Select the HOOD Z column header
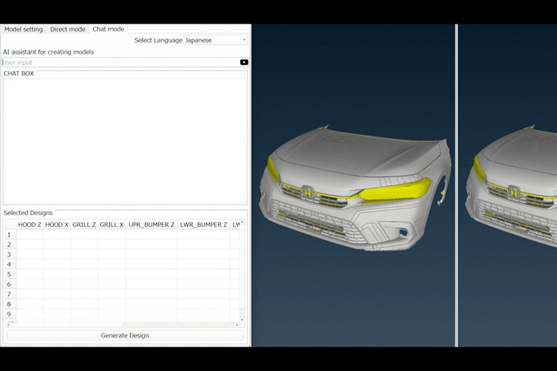The height and width of the screenshot is (371, 557). click(x=30, y=225)
